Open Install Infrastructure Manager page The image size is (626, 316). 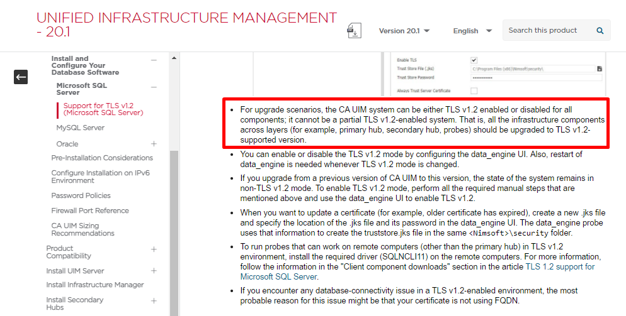[94, 285]
